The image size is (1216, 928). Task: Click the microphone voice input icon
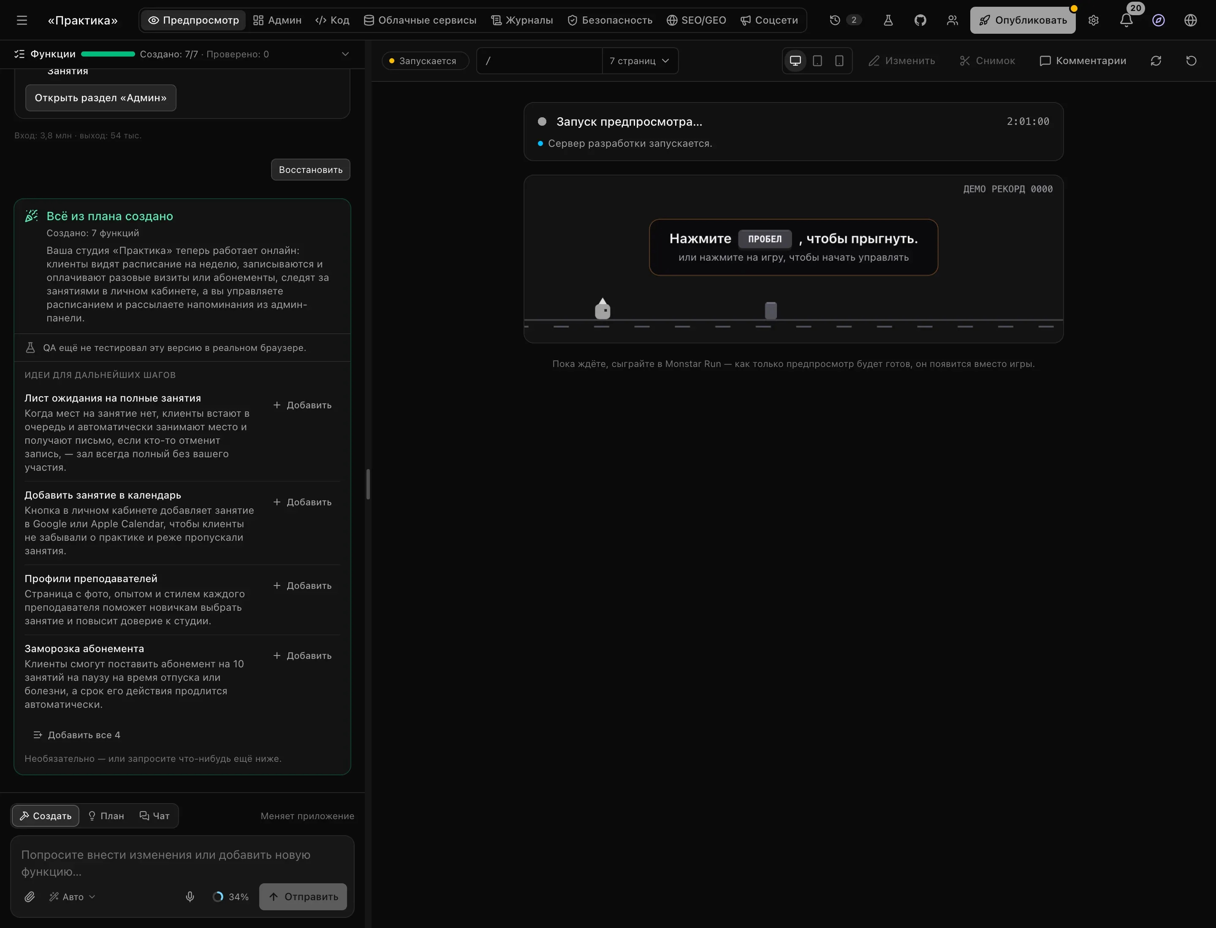[190, 896]
